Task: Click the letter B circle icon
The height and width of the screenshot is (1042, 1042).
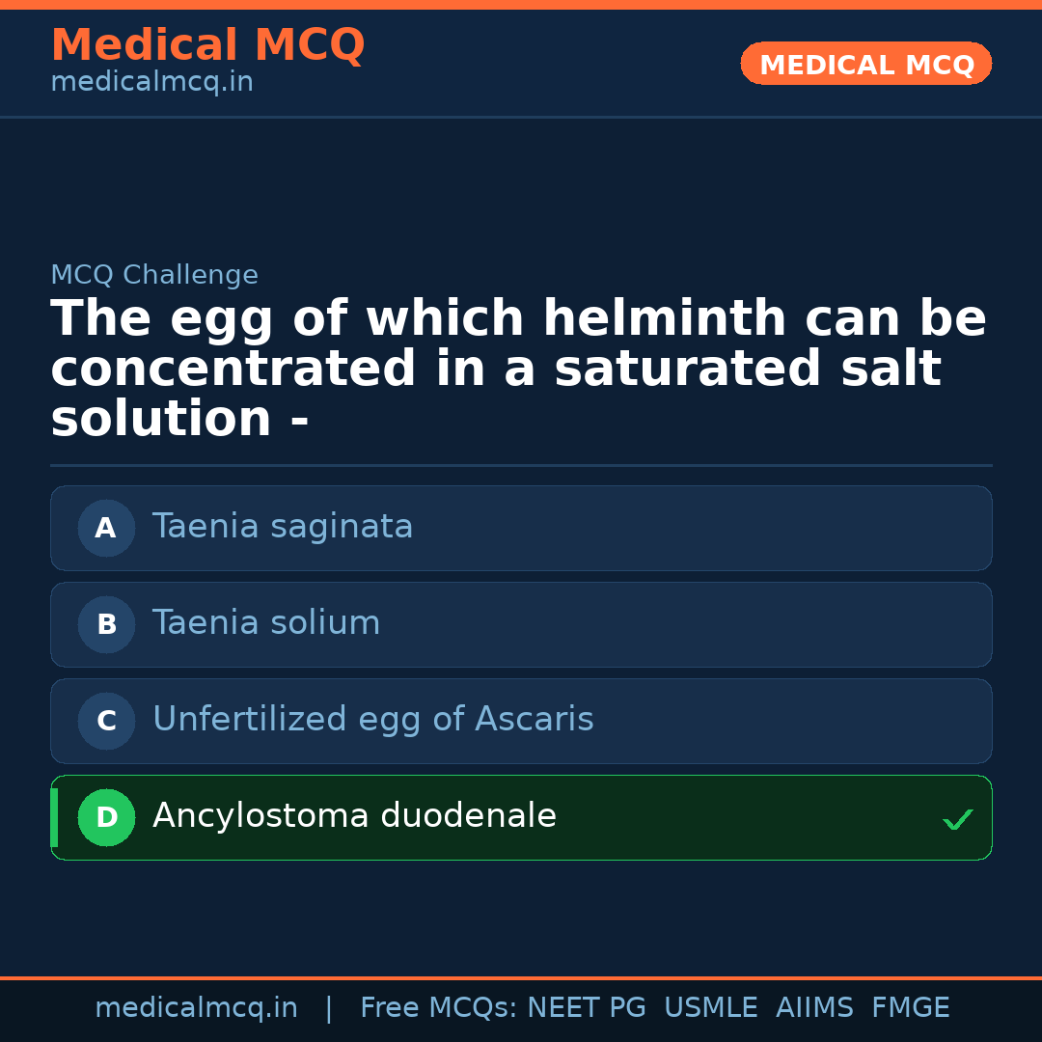Action: (x=106, y=624)
